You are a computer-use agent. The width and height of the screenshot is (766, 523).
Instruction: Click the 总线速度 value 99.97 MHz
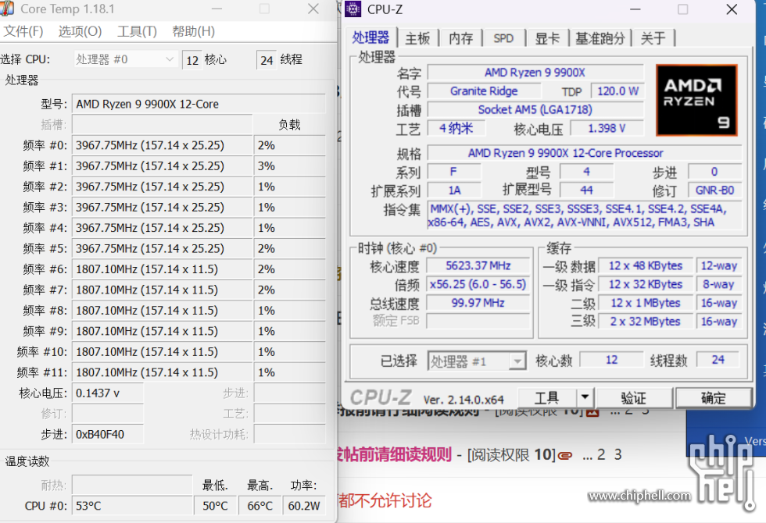pyautogui.click(x=478, y=303)
